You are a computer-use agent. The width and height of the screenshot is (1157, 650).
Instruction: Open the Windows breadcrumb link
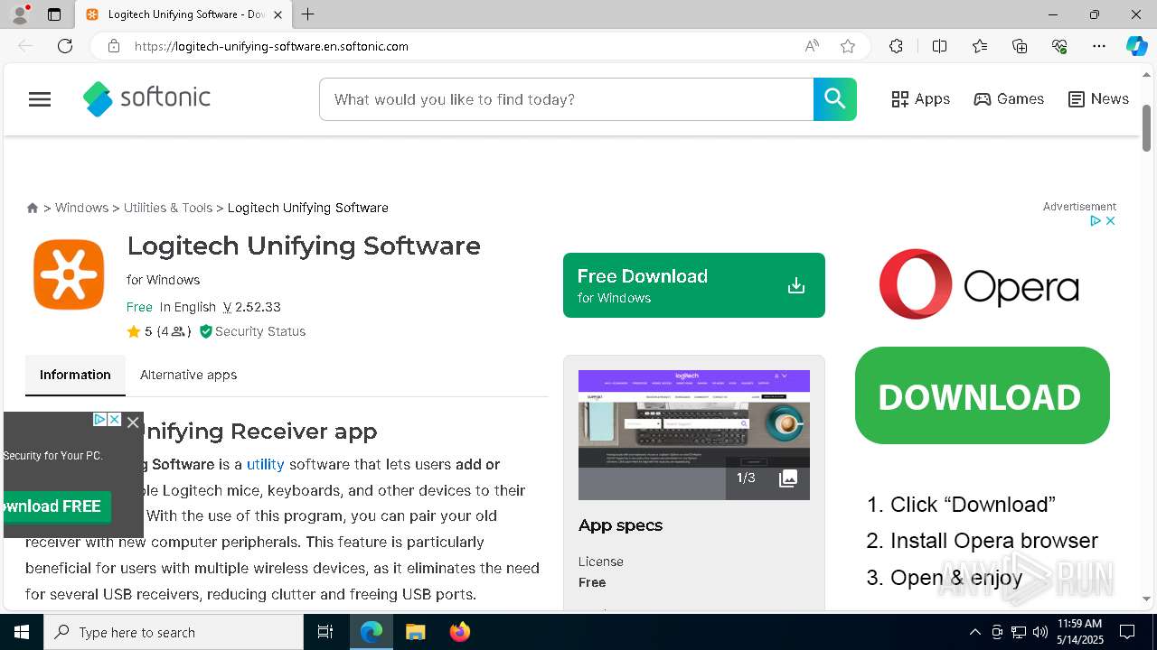pos(81,208)
